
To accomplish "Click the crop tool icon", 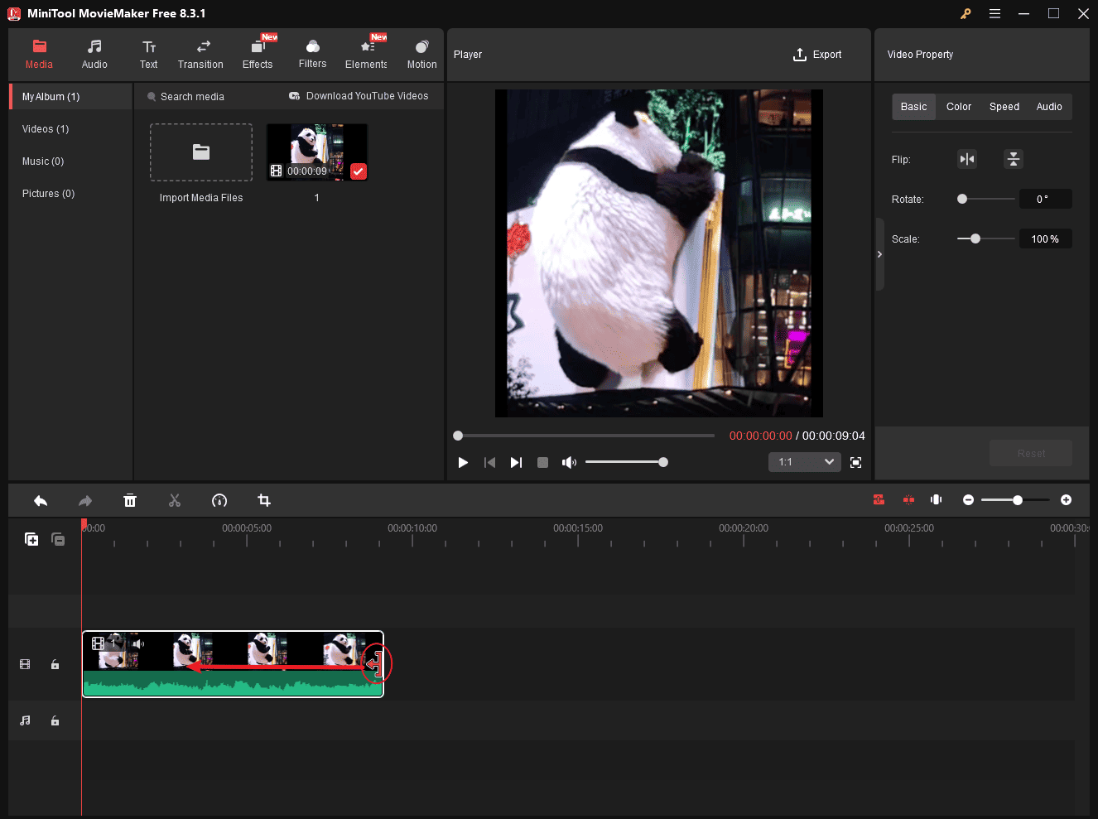I will 264,500.
